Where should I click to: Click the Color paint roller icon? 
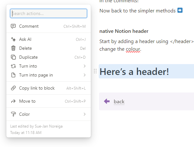click(x=13, y=114)
